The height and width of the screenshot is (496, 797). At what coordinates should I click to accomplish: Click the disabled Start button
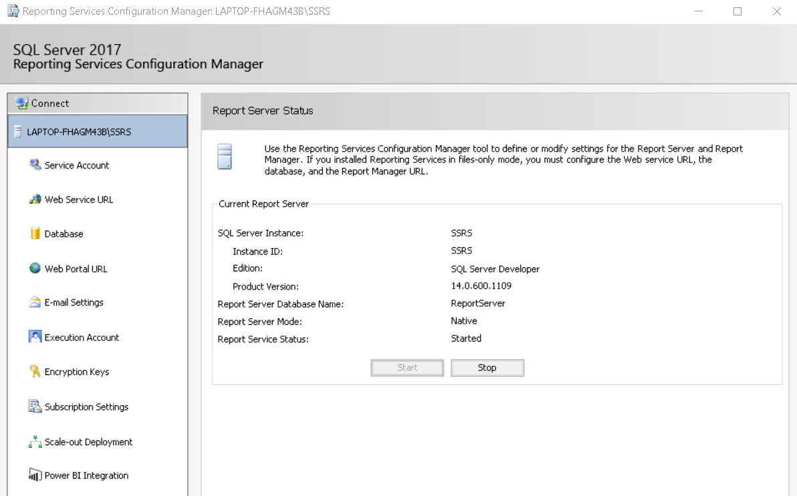[407, 368]
